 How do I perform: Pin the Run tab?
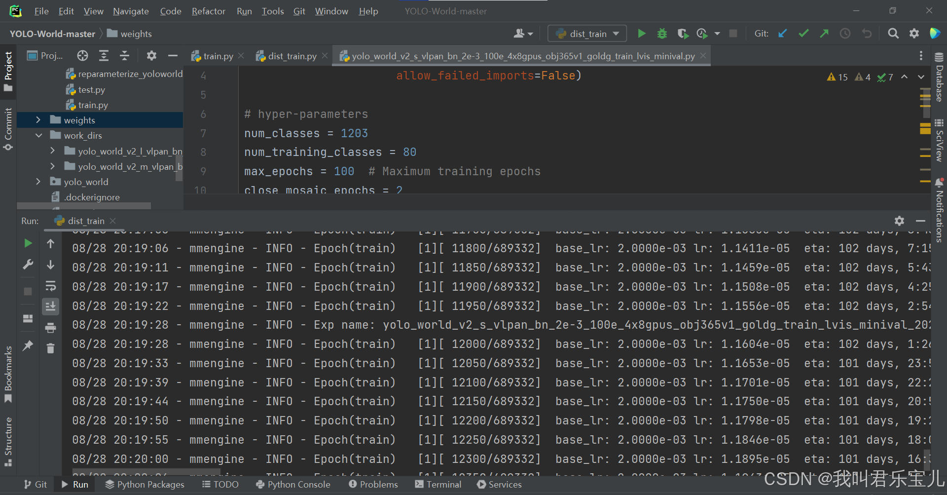pyautogui.click(x=28, y=345)
